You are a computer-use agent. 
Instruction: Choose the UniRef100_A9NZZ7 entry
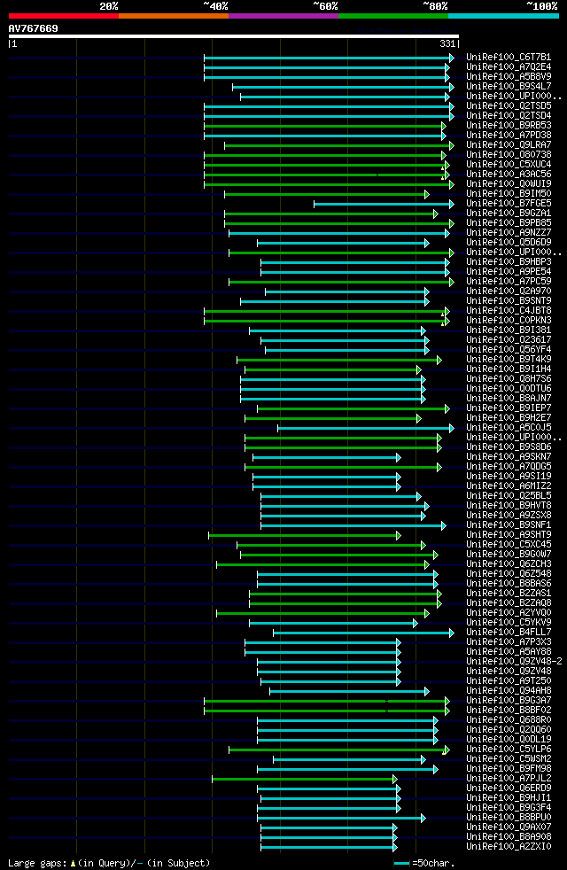[x=509, y=232]
